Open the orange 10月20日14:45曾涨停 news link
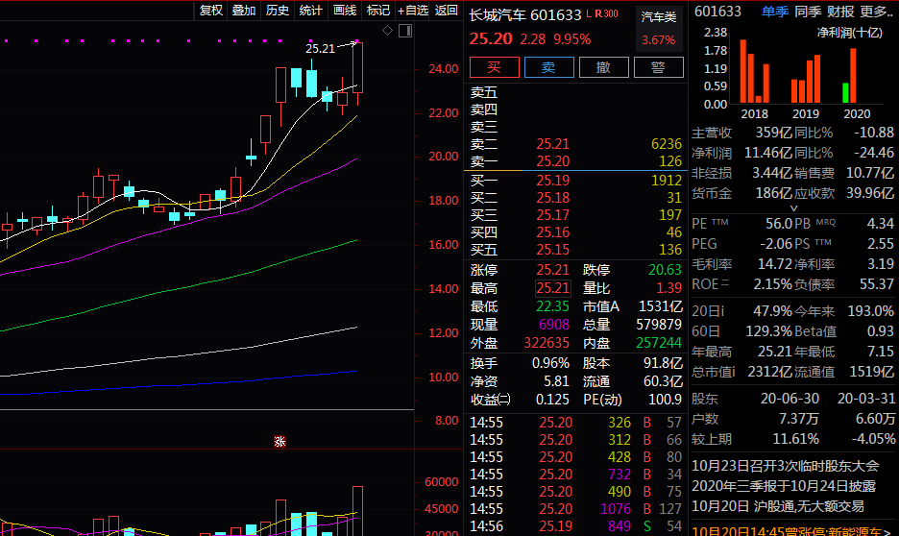The height and width of the screenshot is (536, 899). (x=791, y=530)
